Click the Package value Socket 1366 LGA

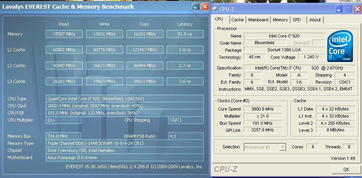point(284,50)
